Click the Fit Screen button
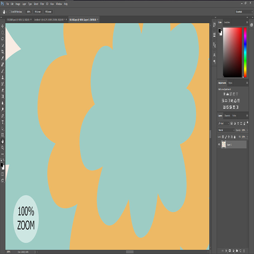Image resolution: width=254 pixels, height=254 pixels. coord(38,12)
